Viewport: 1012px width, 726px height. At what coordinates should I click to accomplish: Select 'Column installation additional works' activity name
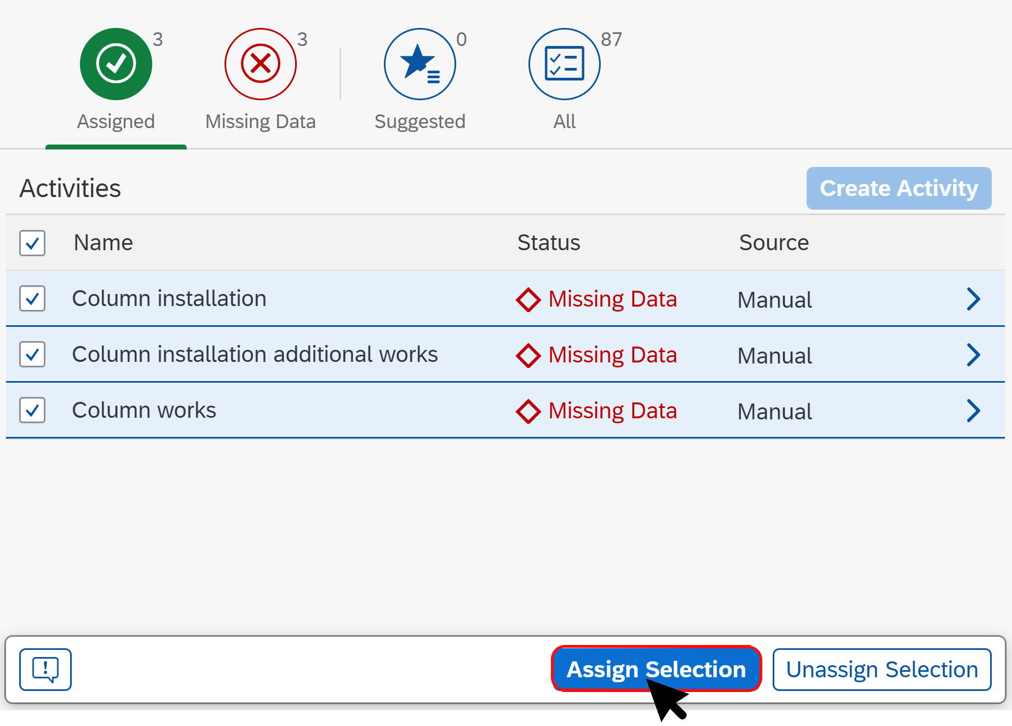[255, 354]
